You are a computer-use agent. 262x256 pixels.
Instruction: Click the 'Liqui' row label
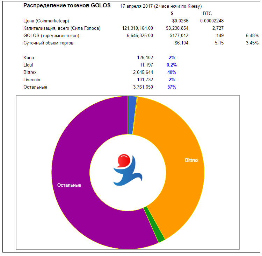[x=28, y=65]
